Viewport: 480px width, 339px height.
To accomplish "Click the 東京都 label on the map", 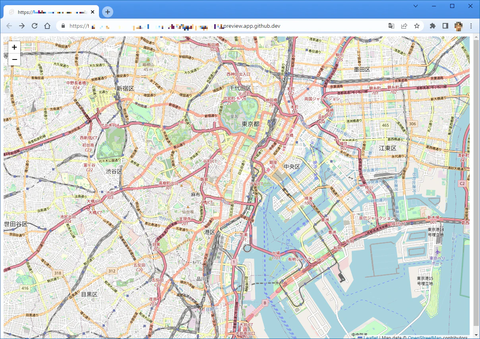I will tap(250, 124).
